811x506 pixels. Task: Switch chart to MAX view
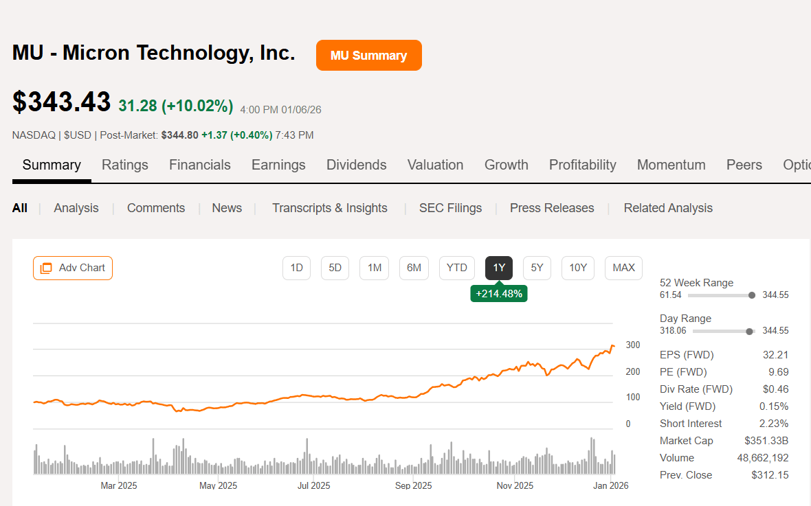coord(623,268)
